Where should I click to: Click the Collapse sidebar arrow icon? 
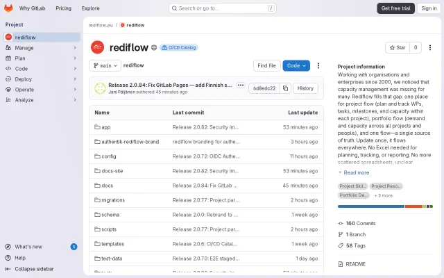8,269
